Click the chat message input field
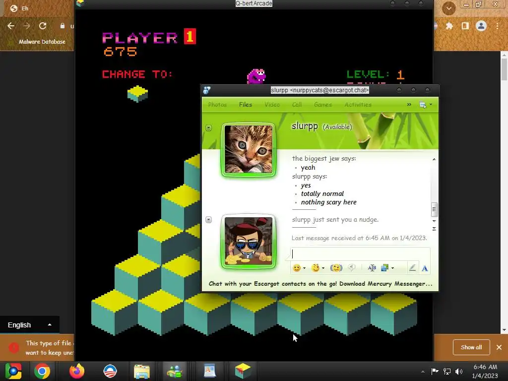The image size is (508, 381). (x=360, y=254)
